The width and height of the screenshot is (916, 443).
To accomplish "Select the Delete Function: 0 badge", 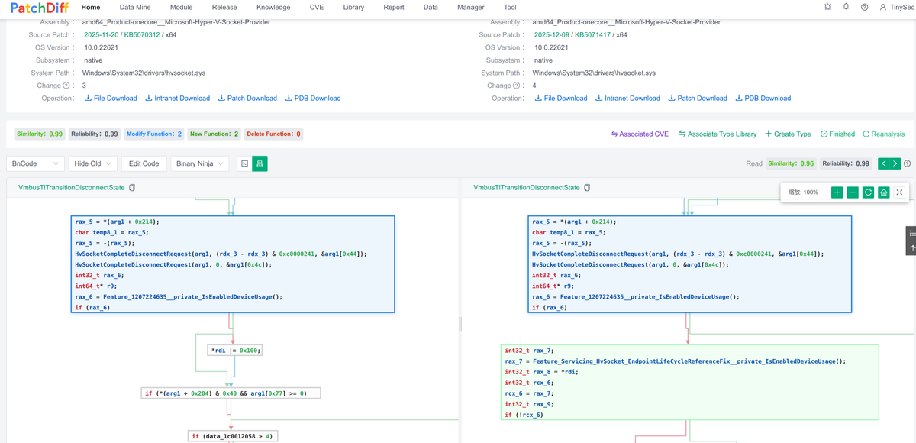I will click(x=273, y=134).
